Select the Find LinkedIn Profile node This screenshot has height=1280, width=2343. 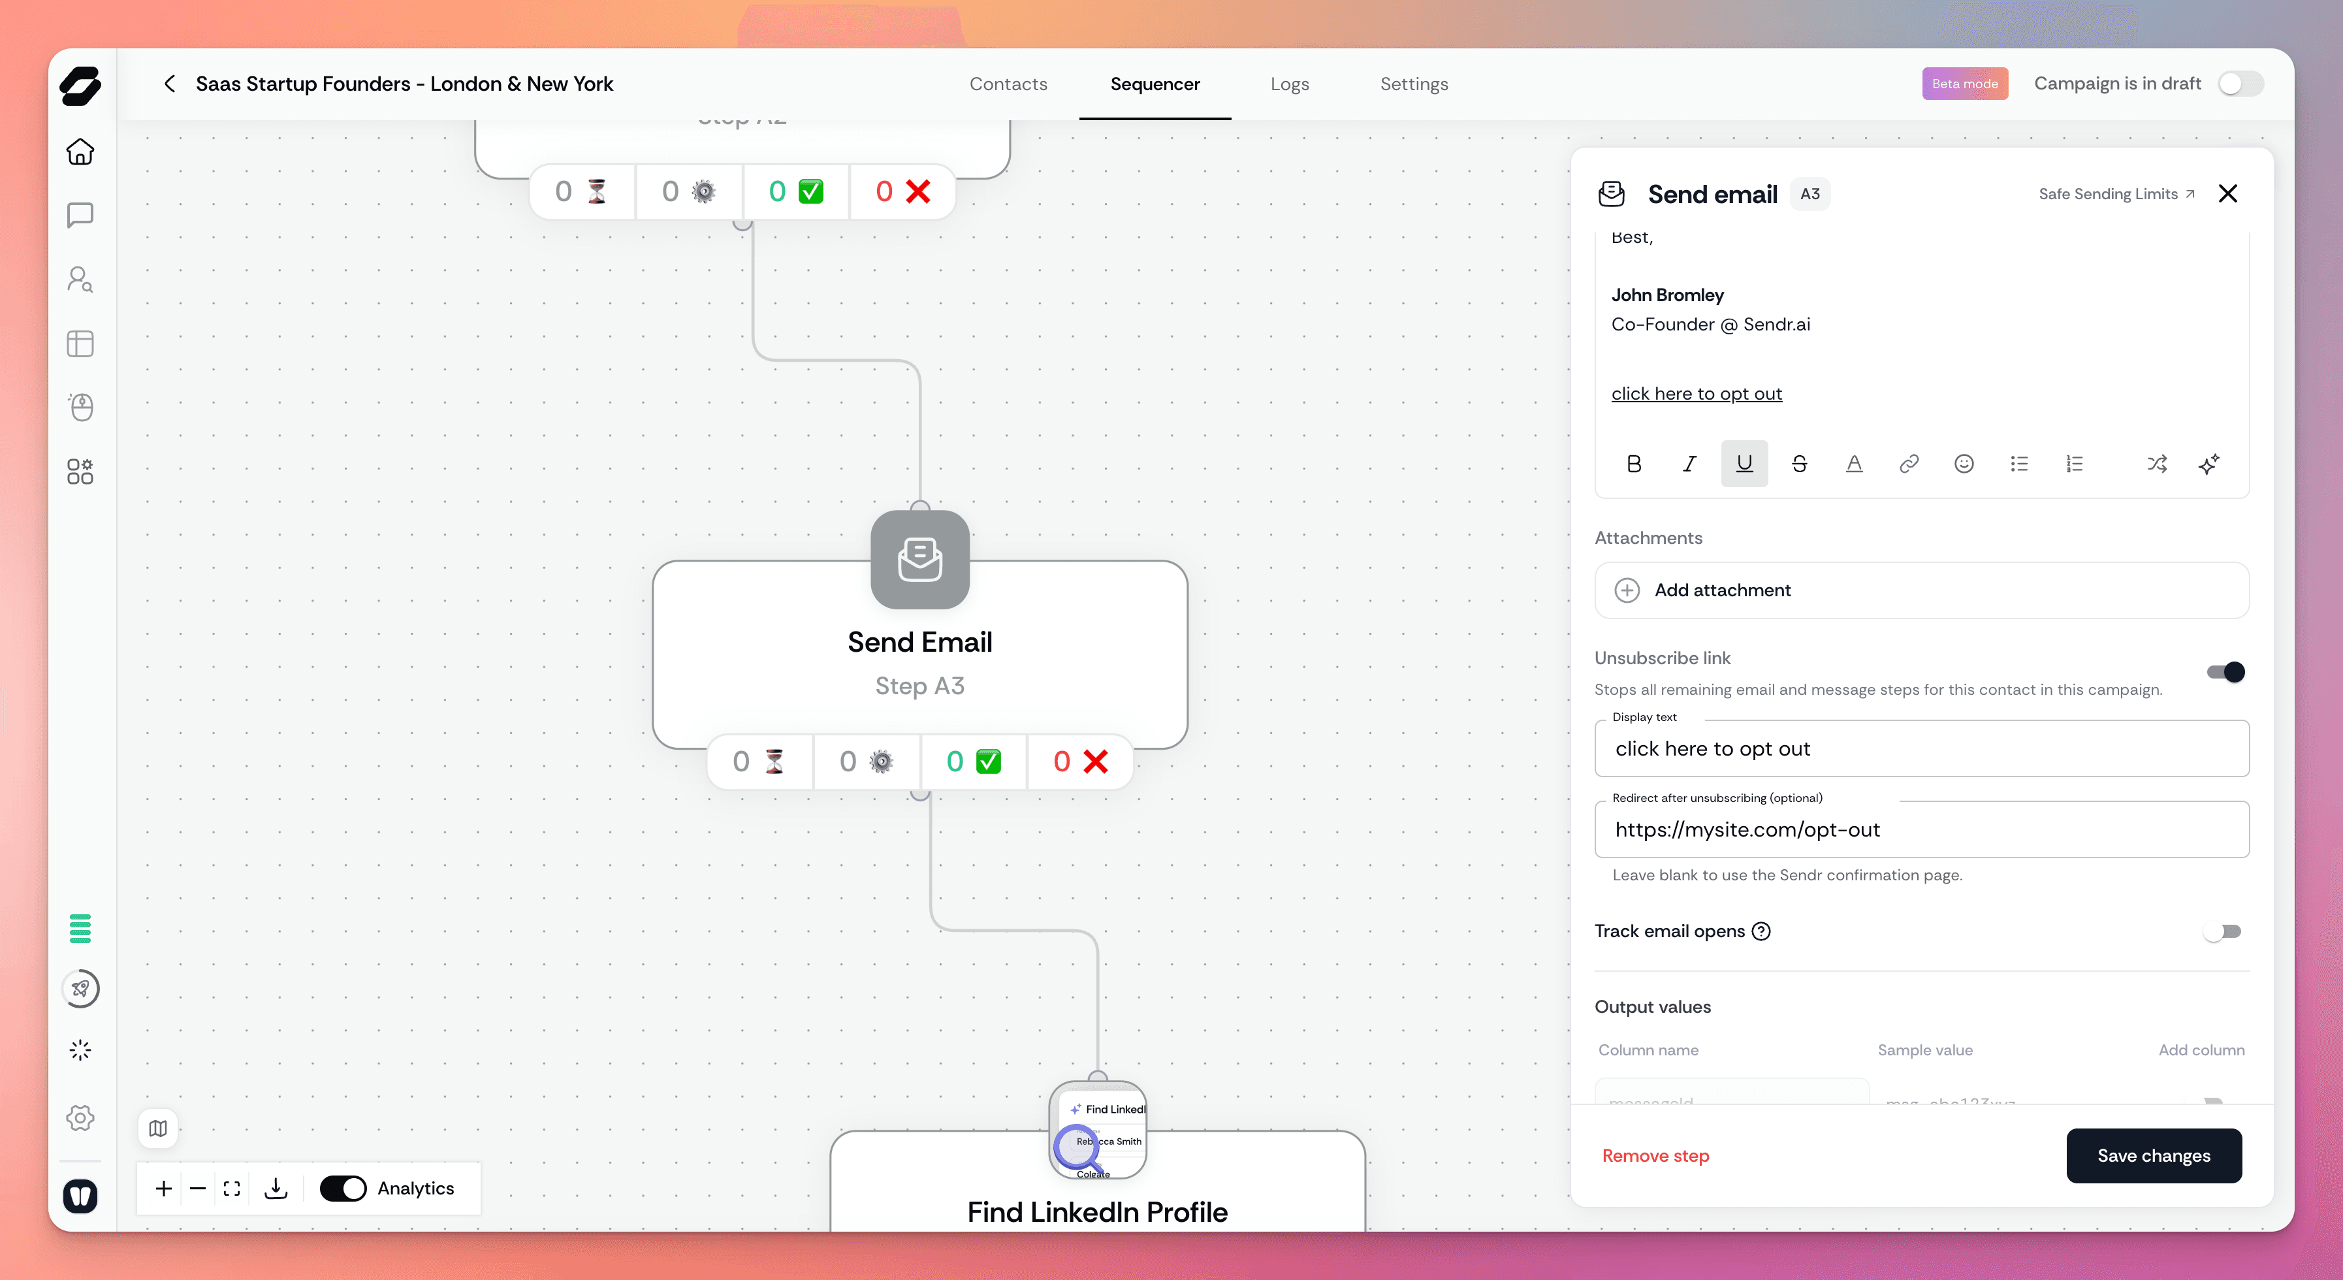[x=1097, y=1181]
